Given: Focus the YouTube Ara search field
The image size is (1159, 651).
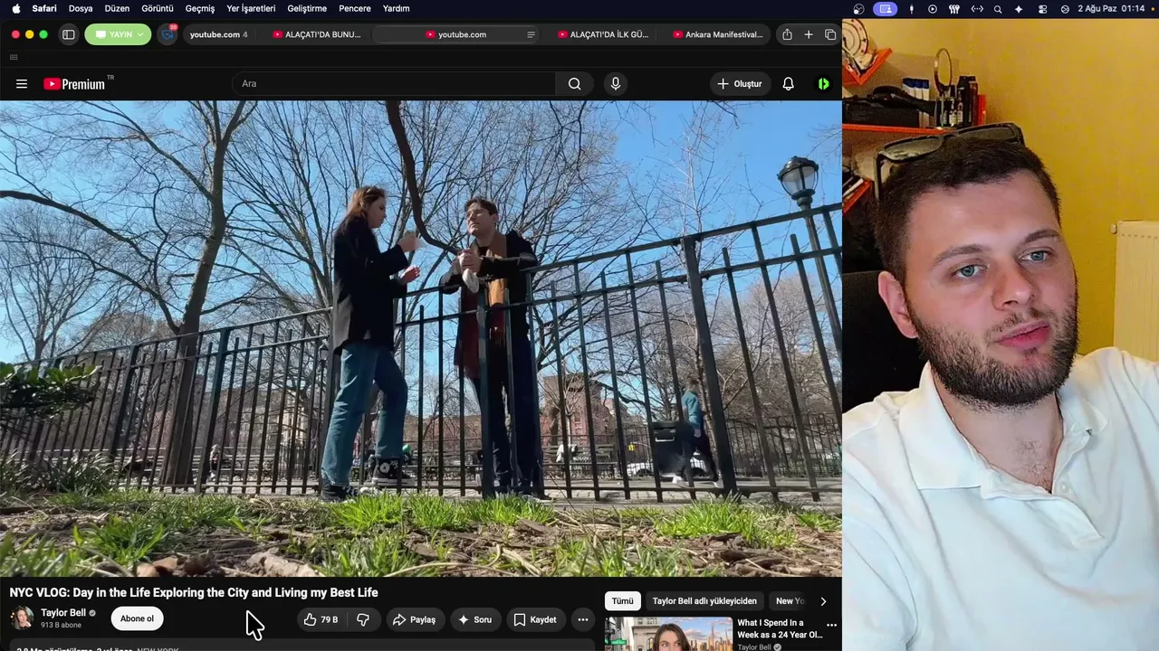Looking at the screenshot, I should (x=395, y=84).
